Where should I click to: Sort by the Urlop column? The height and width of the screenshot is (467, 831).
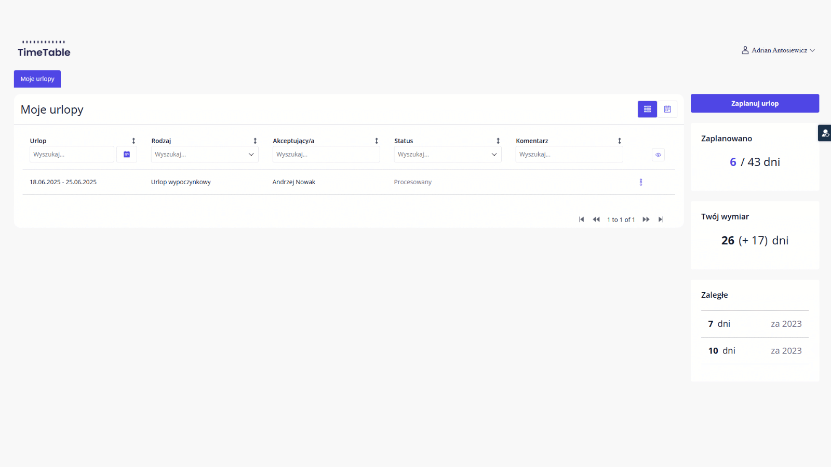pyautogui.click(x=133, y=141)
